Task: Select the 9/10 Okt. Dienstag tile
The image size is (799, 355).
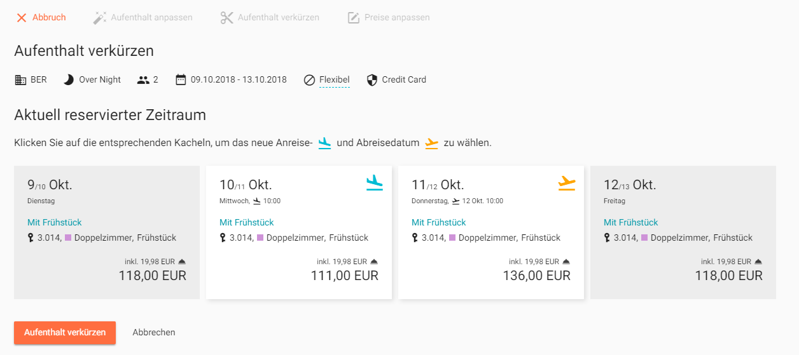Action: click(107, 232)
